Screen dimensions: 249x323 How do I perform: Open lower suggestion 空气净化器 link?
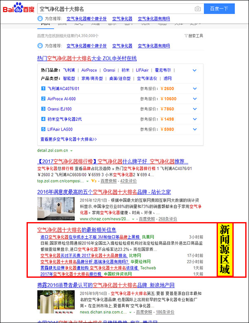(122, 46)
